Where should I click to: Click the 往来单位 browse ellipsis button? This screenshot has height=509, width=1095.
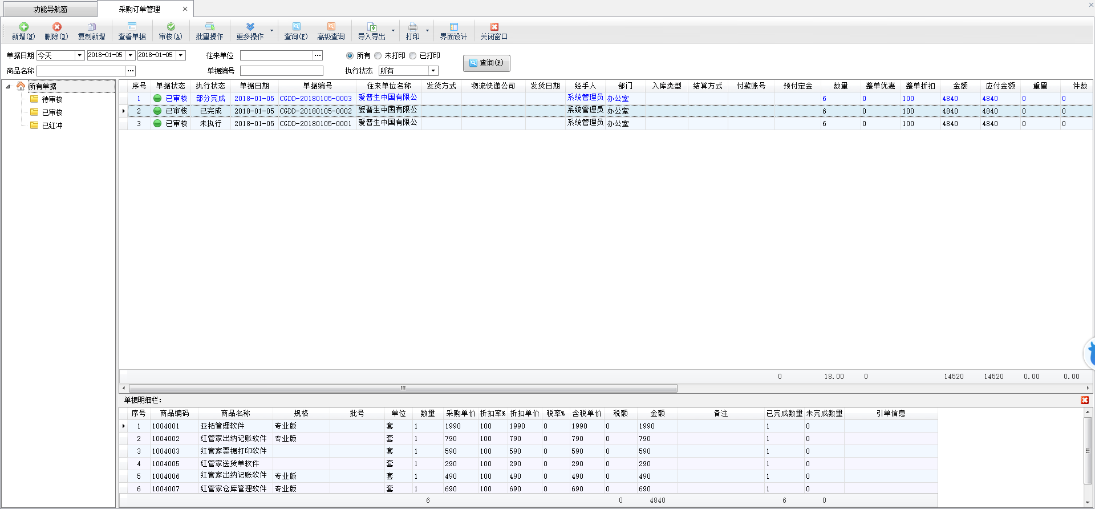(318, 55)
